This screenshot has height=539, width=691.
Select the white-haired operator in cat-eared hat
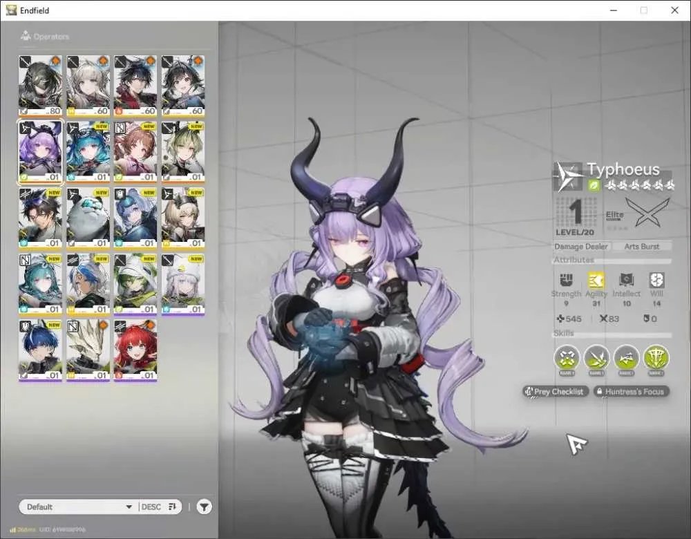pos(183,284)
